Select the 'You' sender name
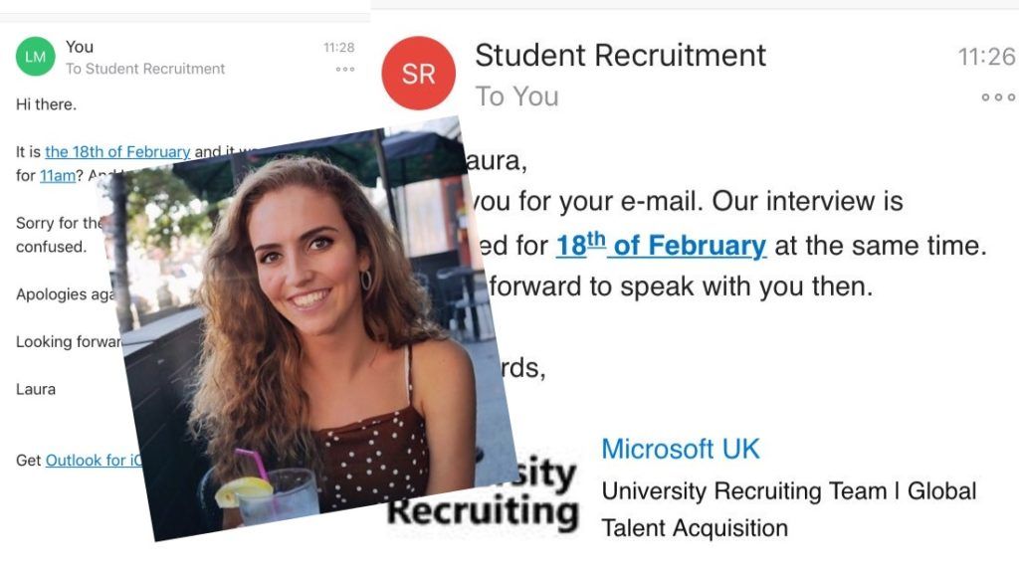Image resolution: width=1019 pixels, height=573 pixels. (x=80, y=47)
